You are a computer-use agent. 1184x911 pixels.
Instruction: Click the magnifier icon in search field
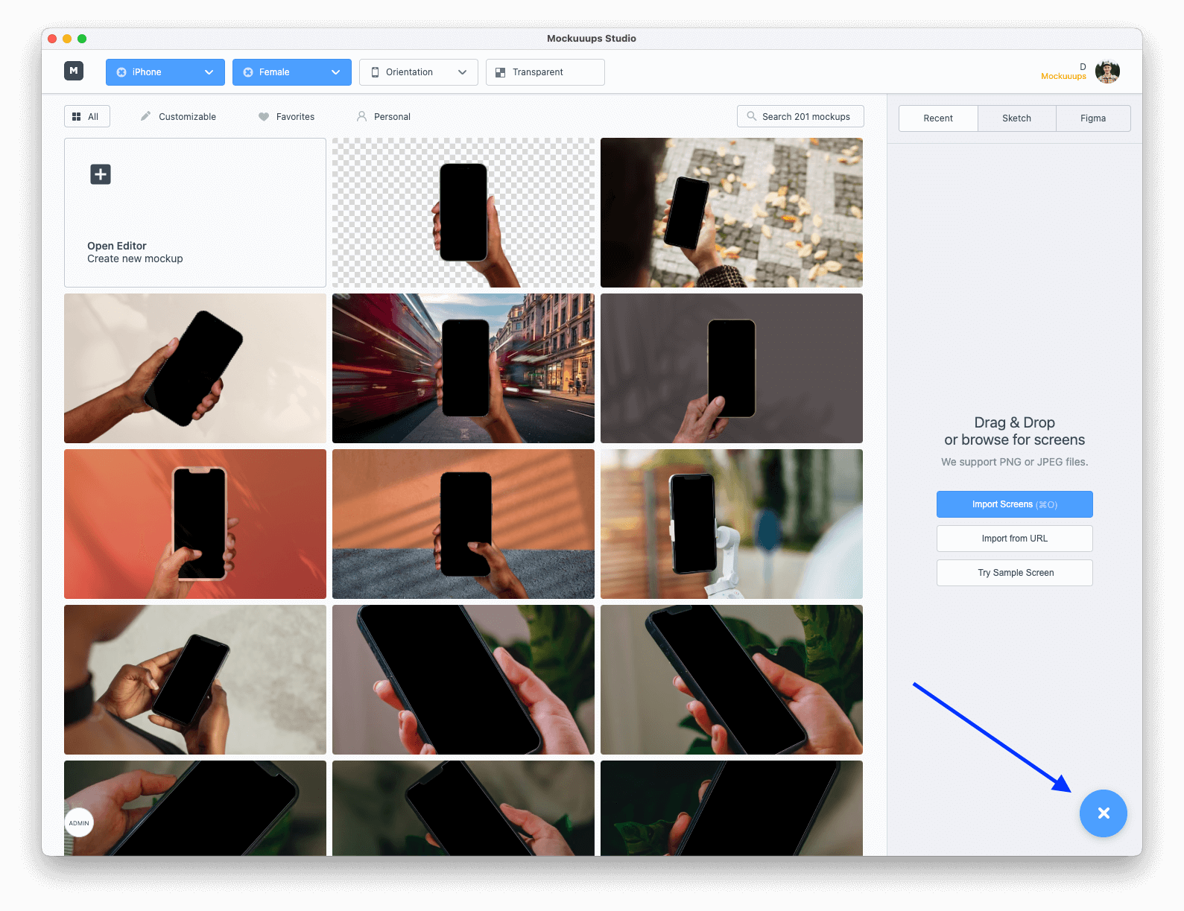tap(752, 116)
